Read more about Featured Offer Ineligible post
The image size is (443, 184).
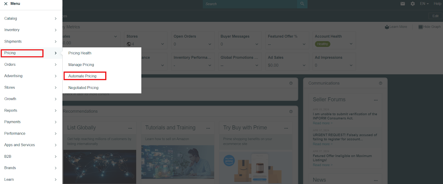[323, 165]
